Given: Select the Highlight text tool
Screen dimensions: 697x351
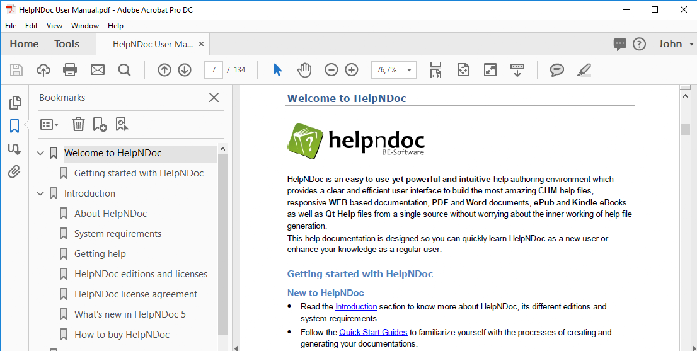Looking at the screenshot, I should pos(584,70).
